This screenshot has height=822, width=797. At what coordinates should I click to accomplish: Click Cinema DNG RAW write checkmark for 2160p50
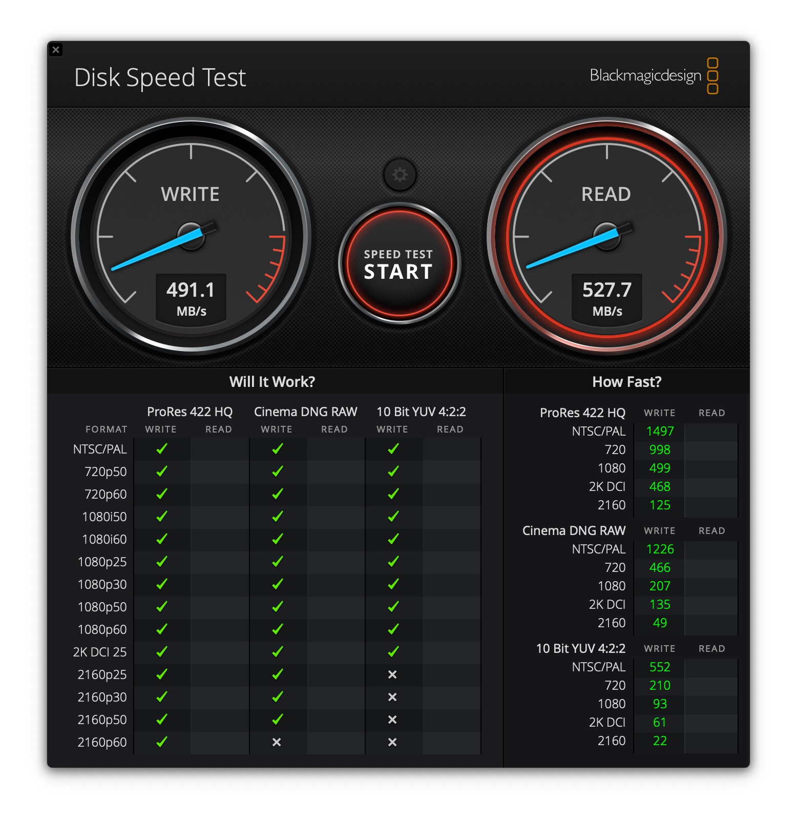[278, 720]
